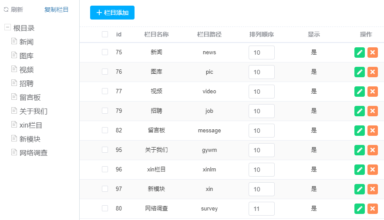Click the delete icon for 招聘 row
384x220 pixels.
pyautogui.click(x=372, y=111)
